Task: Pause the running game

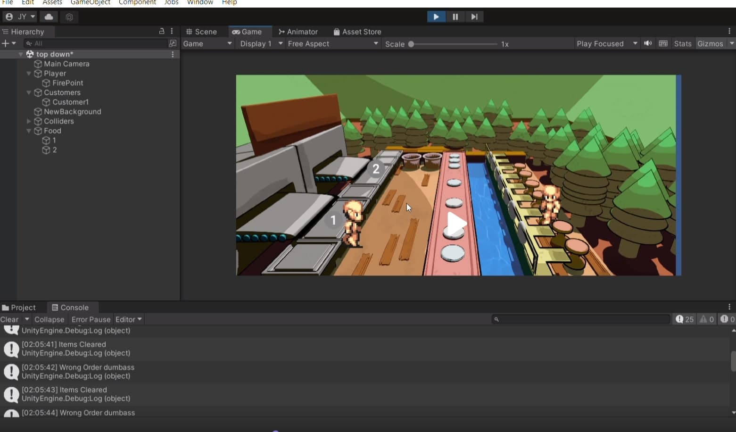Action: point(455,17)
